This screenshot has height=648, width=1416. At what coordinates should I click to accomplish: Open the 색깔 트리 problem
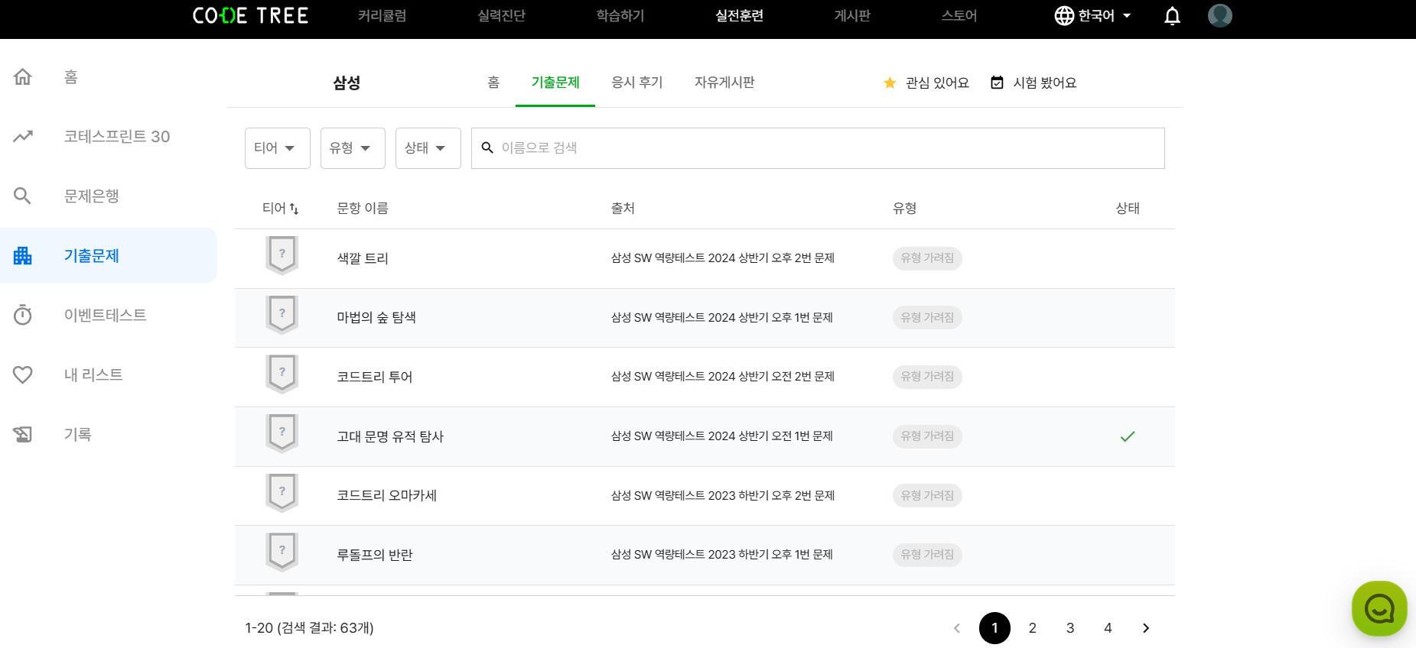click(x=363, y=258)
